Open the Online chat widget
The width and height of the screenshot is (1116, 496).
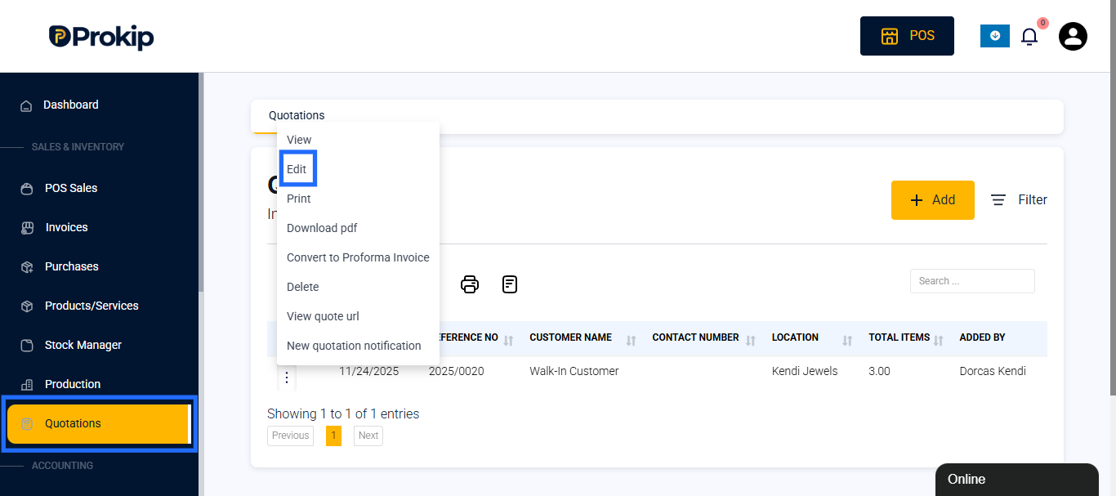click(1017, 480)
